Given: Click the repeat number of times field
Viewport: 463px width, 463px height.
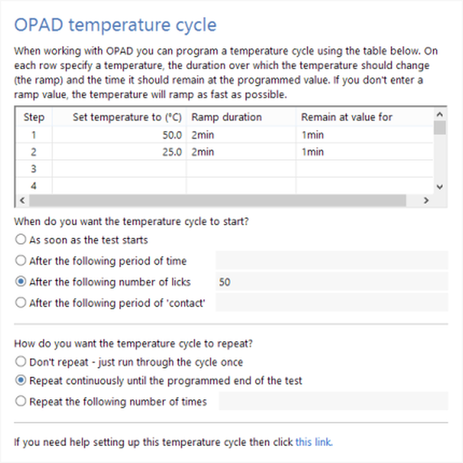Looking at the screenshot, I should [333, 401].
